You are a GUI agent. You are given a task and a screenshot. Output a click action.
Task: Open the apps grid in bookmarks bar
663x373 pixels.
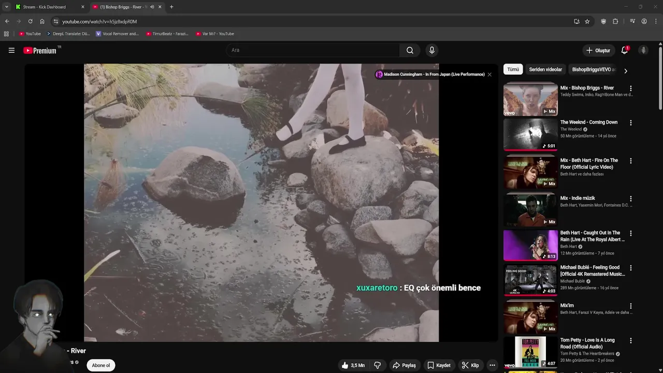pos(6,34)
